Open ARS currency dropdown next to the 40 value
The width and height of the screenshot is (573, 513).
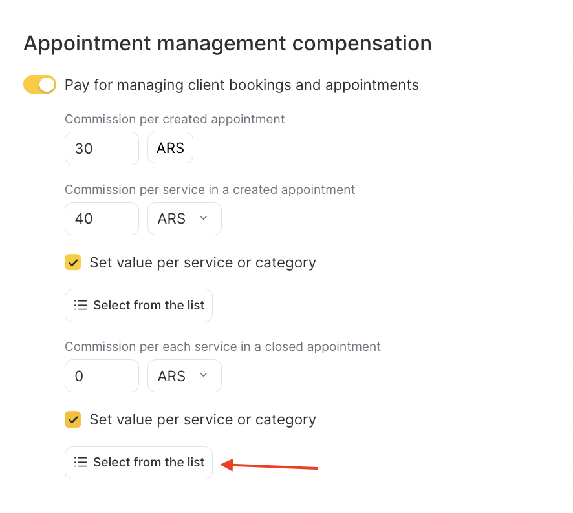tap(184, 218)
